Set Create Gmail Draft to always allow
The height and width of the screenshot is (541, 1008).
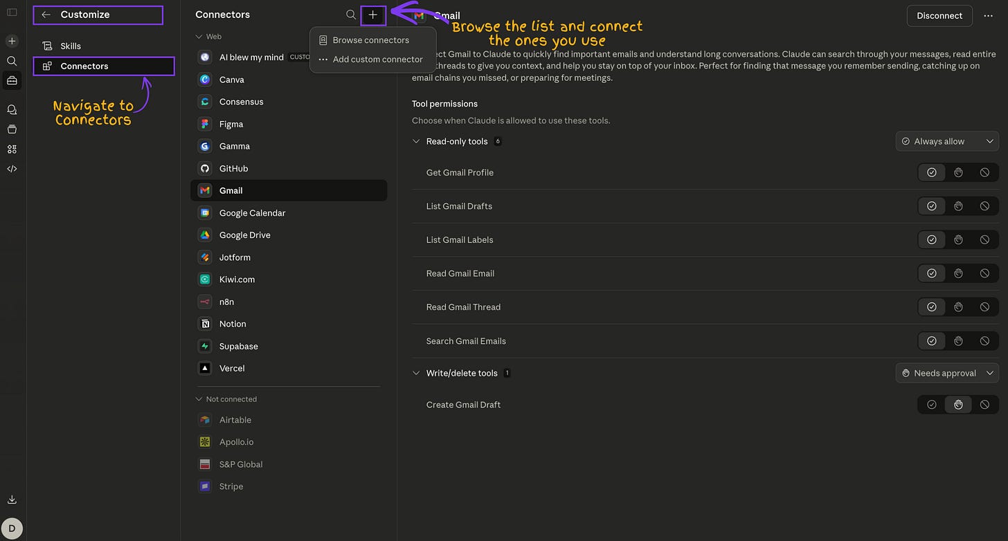point(932,405)
